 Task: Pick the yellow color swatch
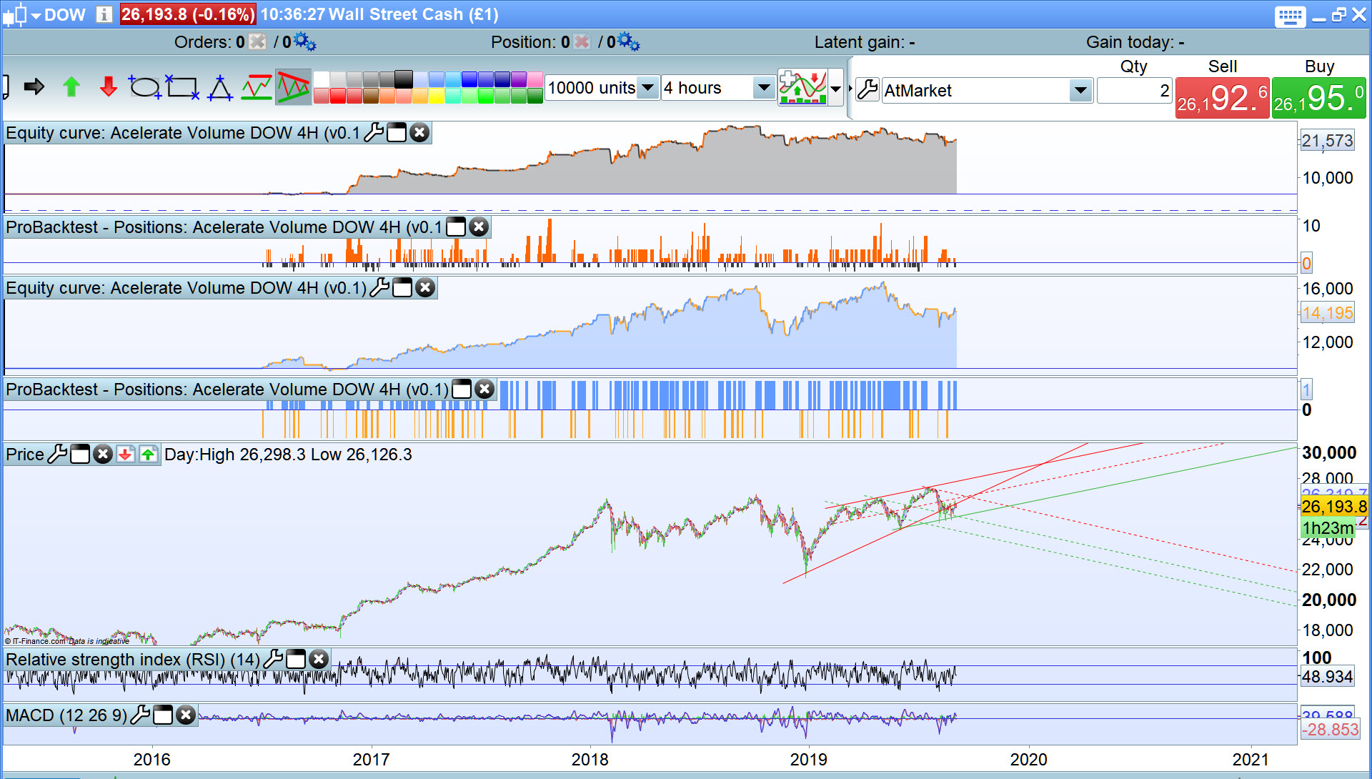click(x=436, y=96)
